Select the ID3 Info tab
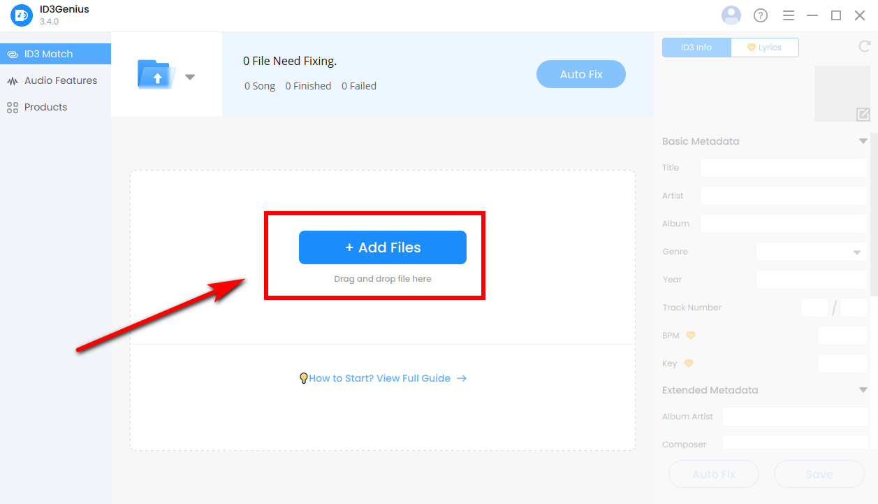The image size is (878, 504). pyautogui.click(x=696, y=48)
